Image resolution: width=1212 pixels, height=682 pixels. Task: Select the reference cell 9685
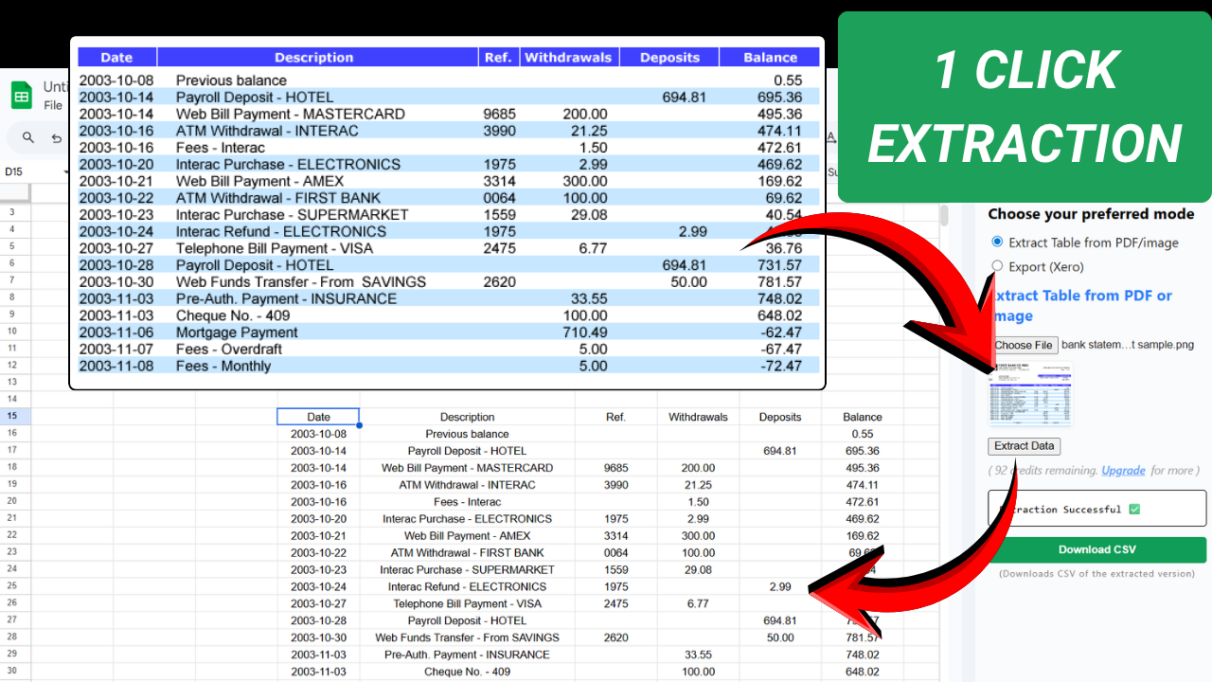(615, 468)
